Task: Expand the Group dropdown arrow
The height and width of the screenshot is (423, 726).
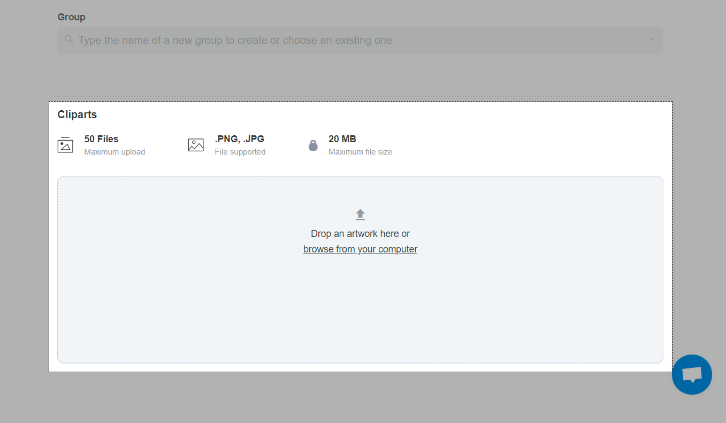Action: pos(652,40)
